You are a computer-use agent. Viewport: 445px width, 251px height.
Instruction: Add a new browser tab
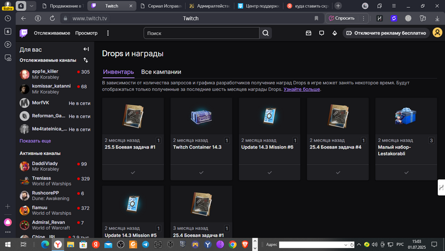[x=338, y=6]
